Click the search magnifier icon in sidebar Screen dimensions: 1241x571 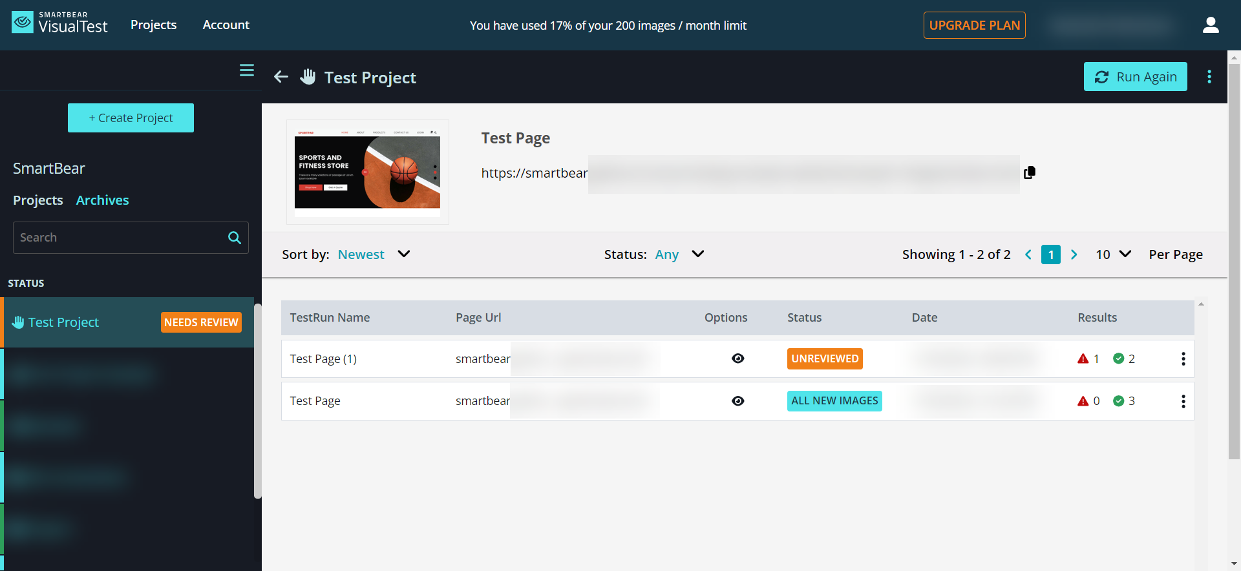pos(235,238)
